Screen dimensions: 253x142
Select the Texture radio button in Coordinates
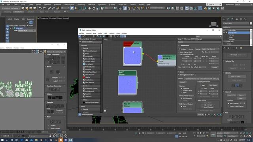(x=179, y=49)
